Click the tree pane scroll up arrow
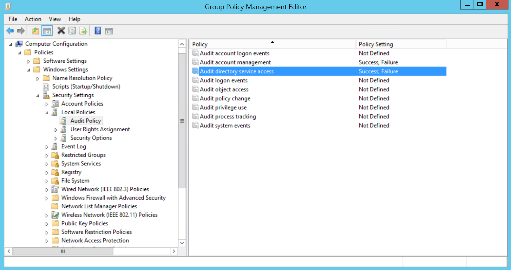The height and width of the screenshot is (270, 511). (182, 44)
